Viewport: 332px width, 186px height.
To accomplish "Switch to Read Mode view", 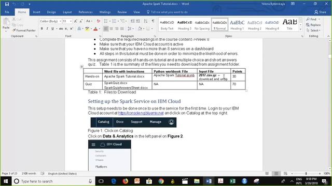I will pyautogui.click(x=267, y=174).
